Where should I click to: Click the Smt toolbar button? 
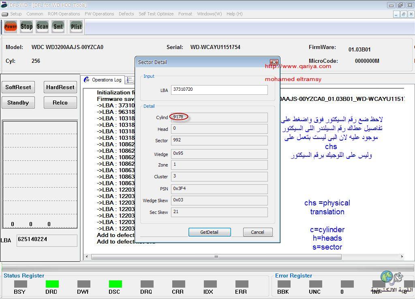(58, 26)
